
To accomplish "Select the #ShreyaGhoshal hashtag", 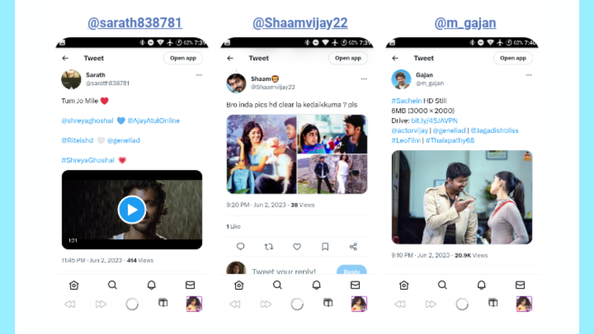I will coord(88,160).
